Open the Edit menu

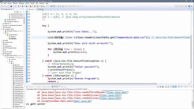[5, 3]
